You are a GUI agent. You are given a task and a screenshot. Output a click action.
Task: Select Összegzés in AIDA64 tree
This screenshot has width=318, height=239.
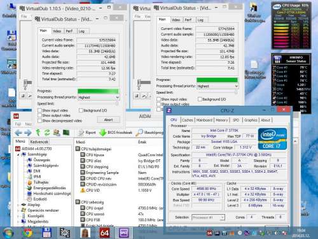pyautogui.click(x=41, y=160)
